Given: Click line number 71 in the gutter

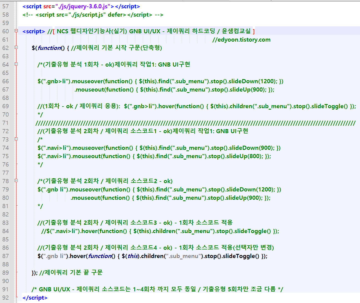Looking at the screenshot, I should pos(6,123).
